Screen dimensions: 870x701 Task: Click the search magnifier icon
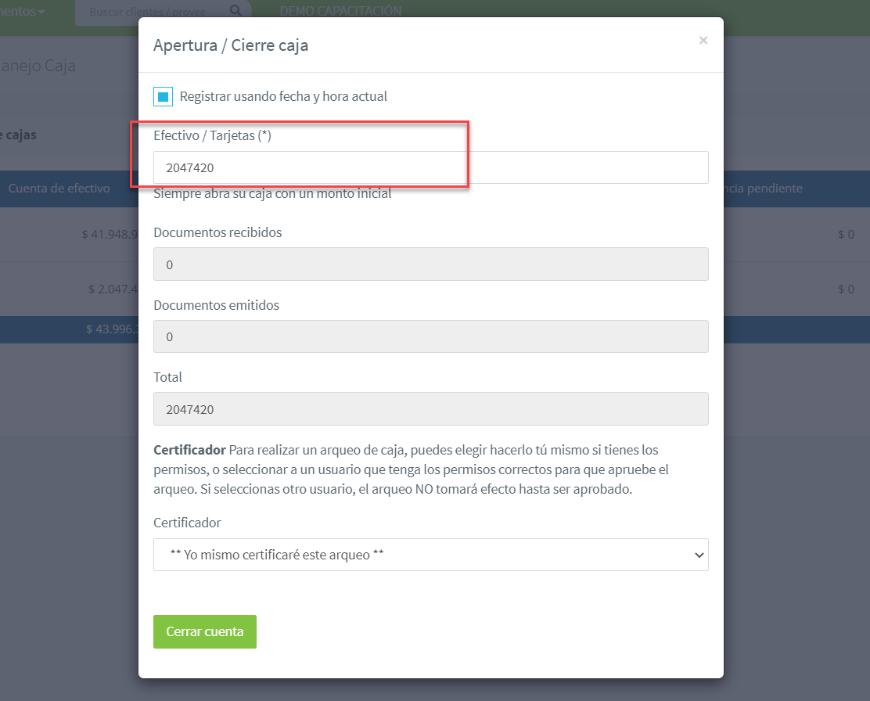coord(235,11)
